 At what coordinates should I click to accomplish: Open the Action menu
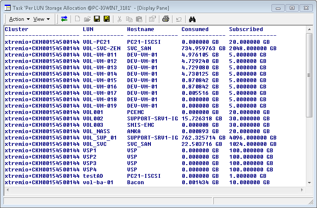pos(17,19)
